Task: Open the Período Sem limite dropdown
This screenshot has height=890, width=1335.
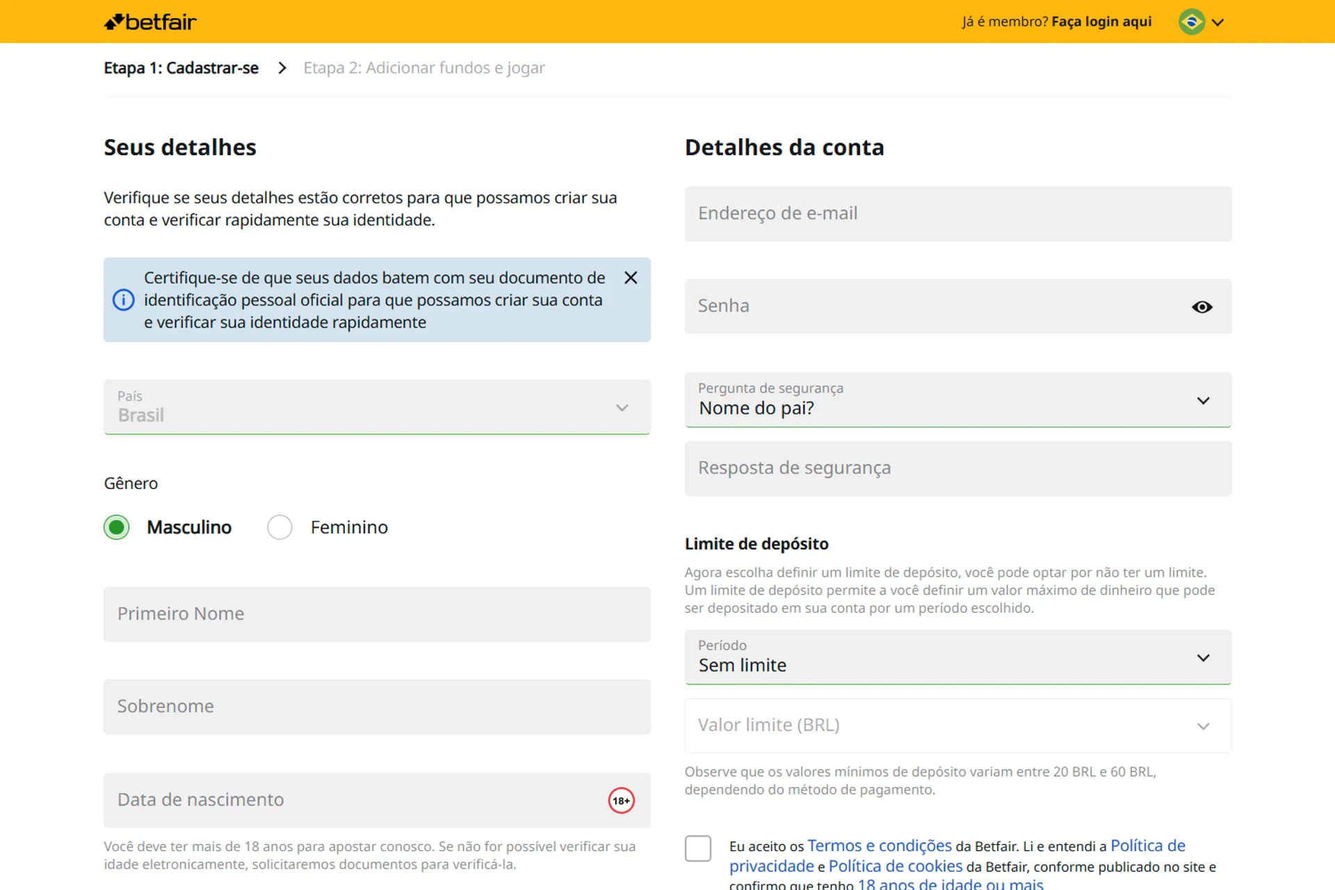Action: click(x=957, y=657)
